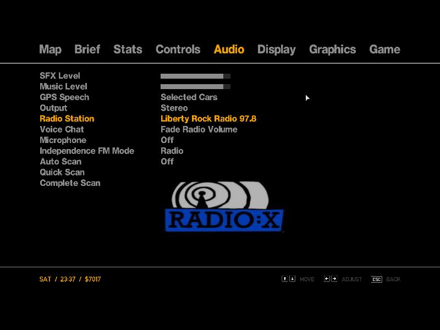Select the Voice Chat option
The width and height of the screenshot is (440, 330).
click(62, 129)
